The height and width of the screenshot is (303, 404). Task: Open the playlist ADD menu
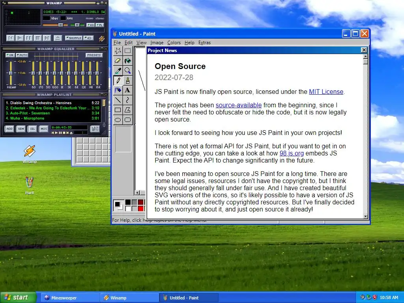pos(9,129)
